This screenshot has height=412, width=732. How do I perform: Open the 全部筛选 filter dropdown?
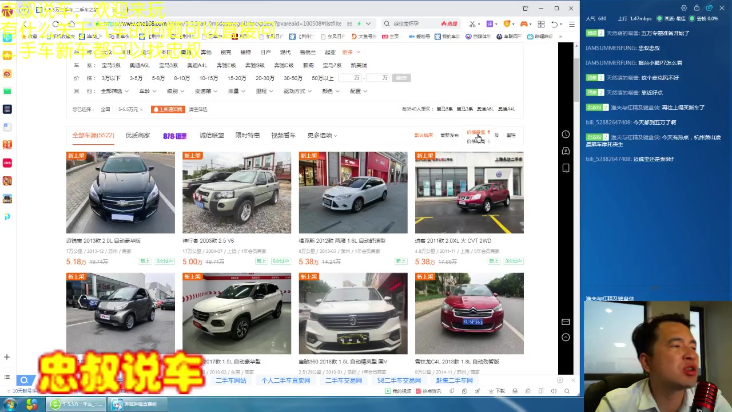coord(114,91)
